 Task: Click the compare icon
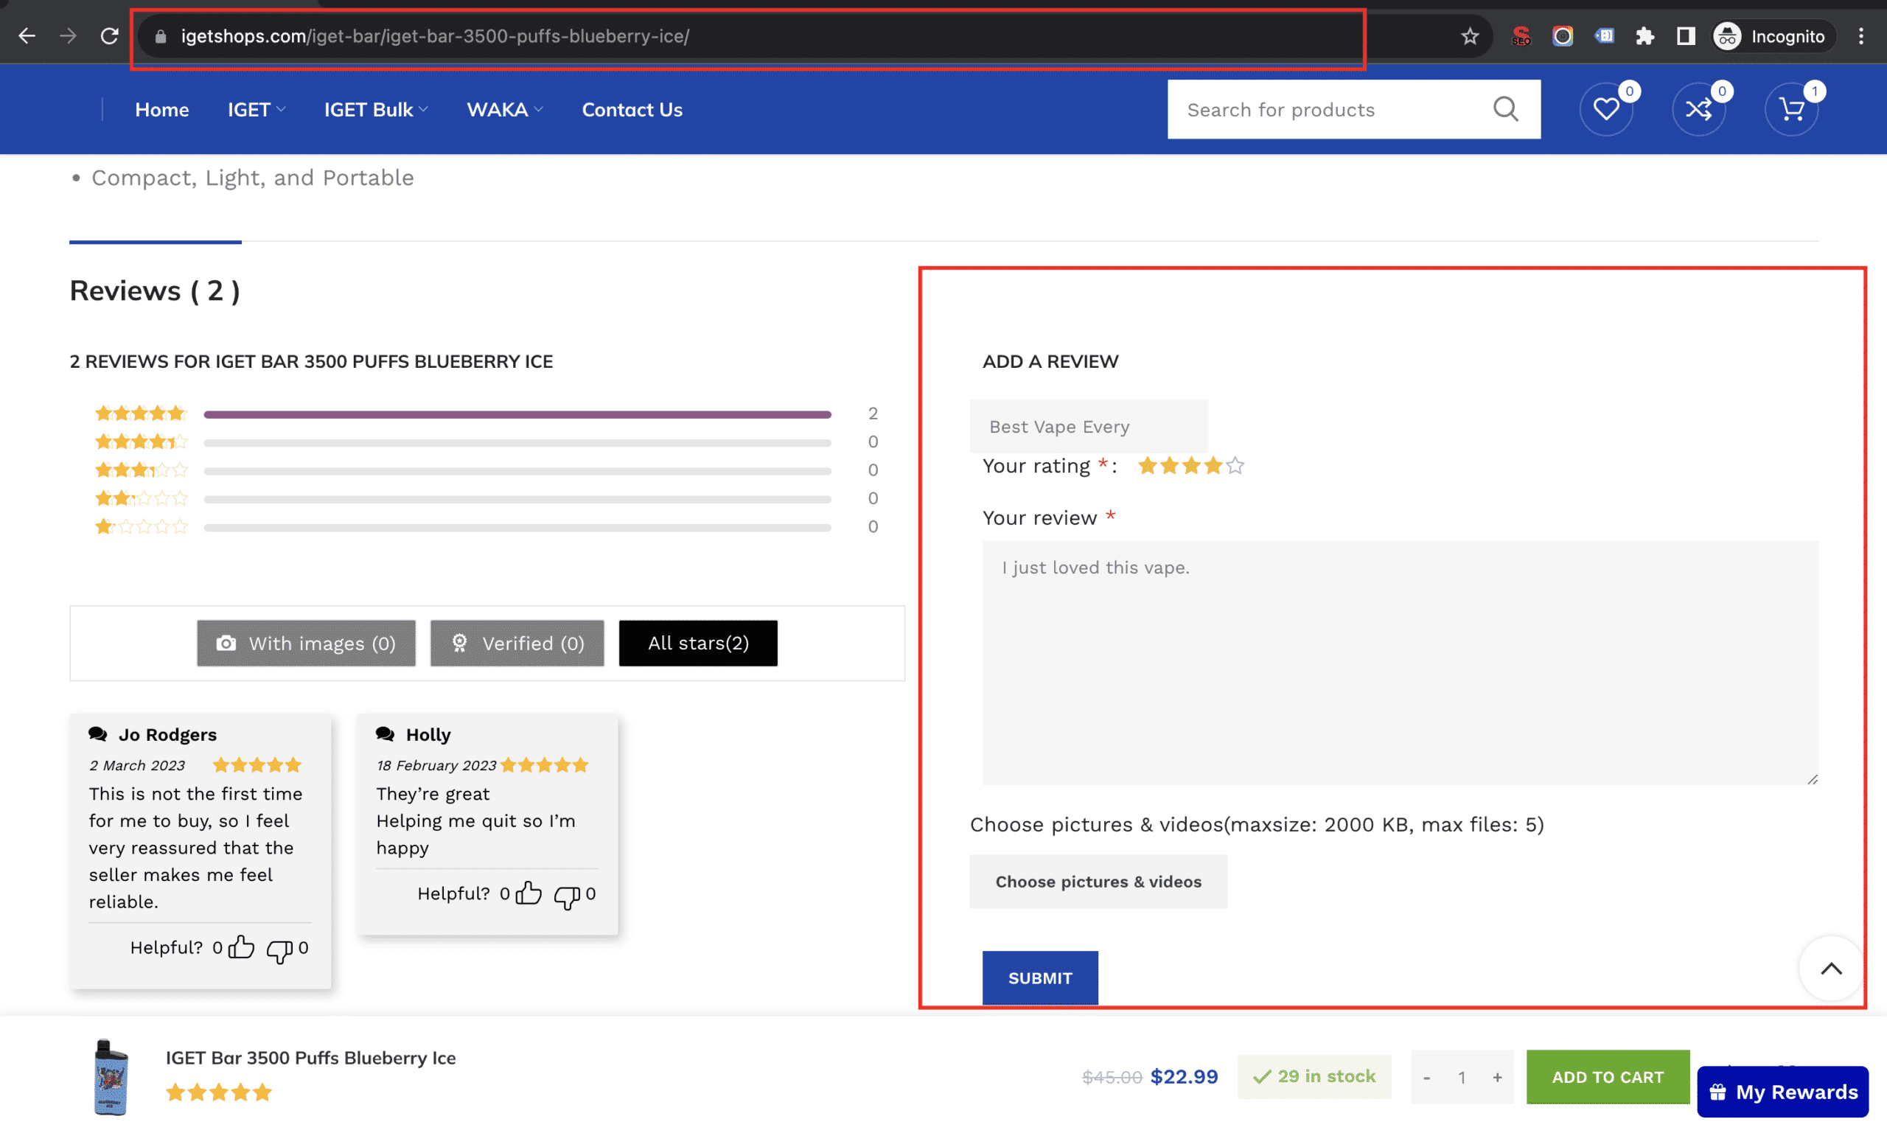1698,108
